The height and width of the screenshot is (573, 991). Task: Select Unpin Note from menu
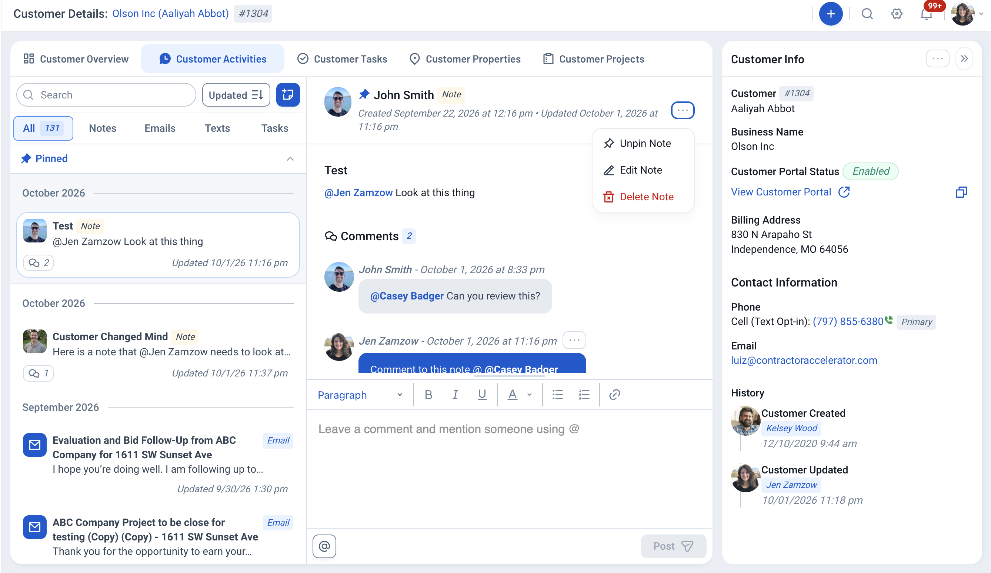click(x=643, y=144)
